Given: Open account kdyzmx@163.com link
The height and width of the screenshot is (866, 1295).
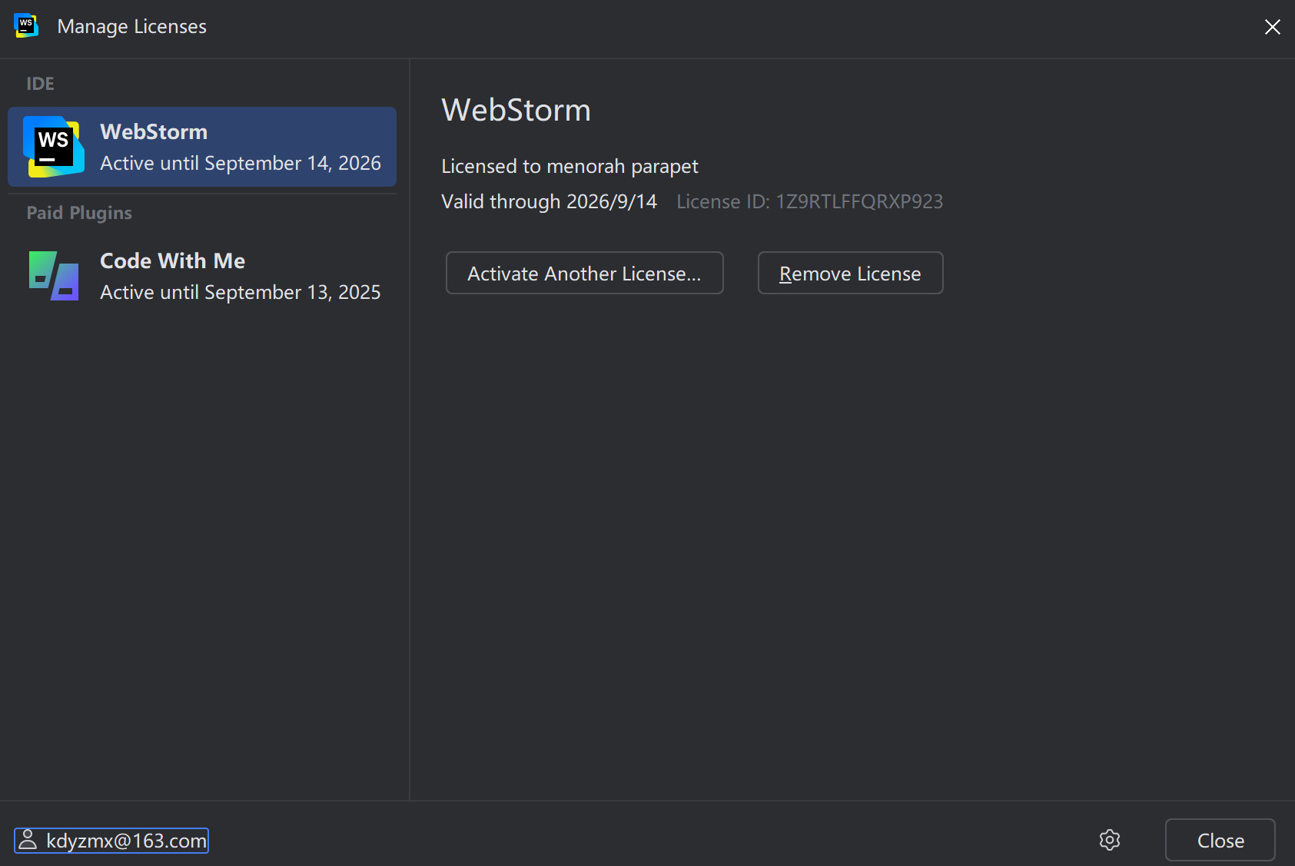Looking at the screenshot, I should 111,841.
